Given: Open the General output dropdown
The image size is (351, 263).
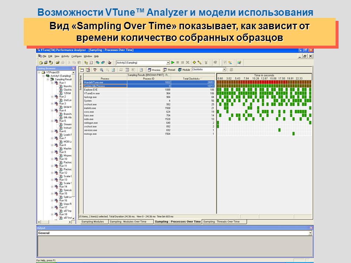Looking at the screenshot, I should [x=310, y=233].
